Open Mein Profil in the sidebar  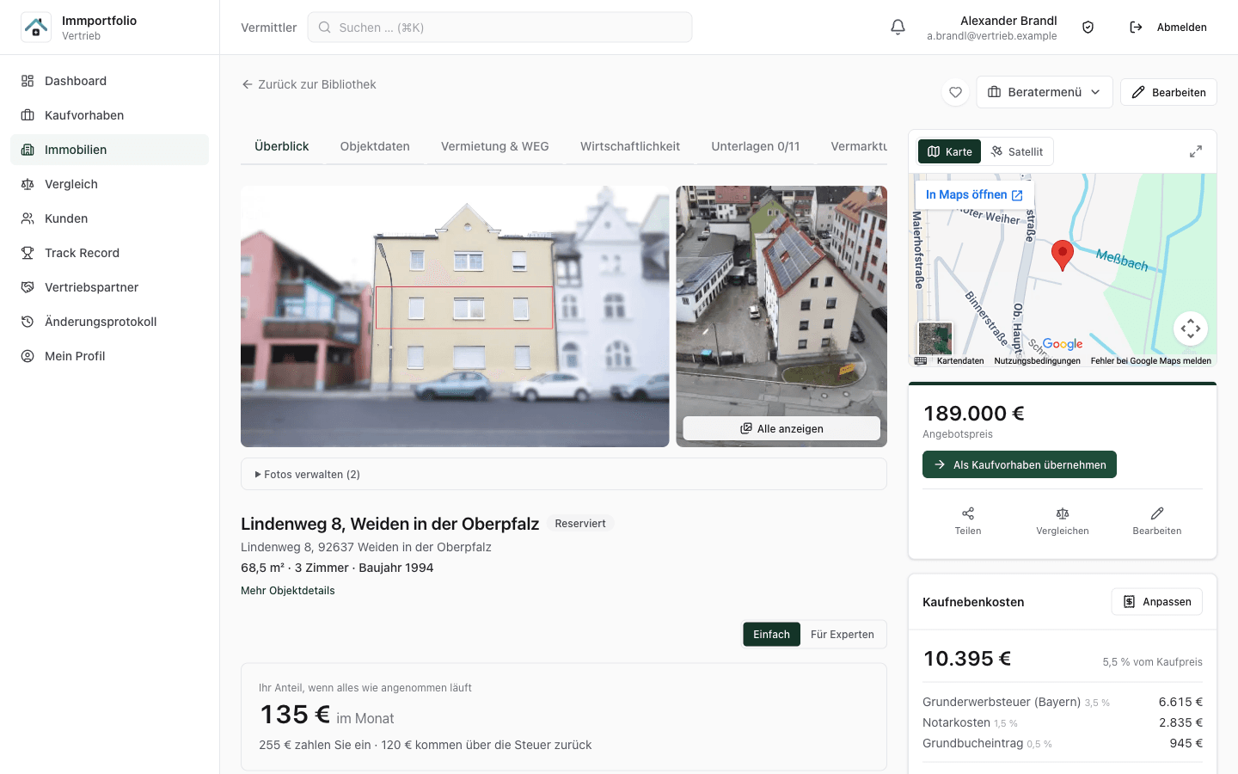pos(109,356)
